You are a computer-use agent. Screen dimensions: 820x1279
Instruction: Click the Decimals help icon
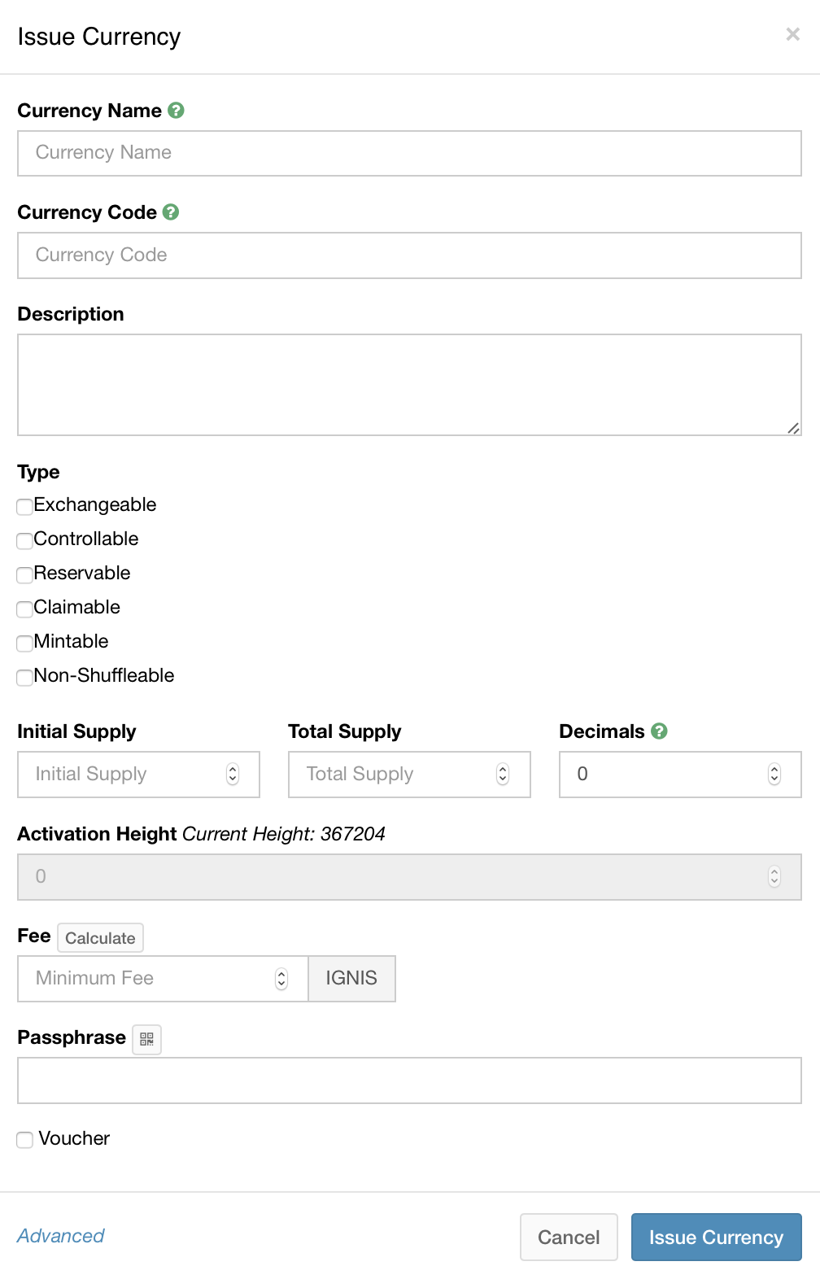pos(660,731)
